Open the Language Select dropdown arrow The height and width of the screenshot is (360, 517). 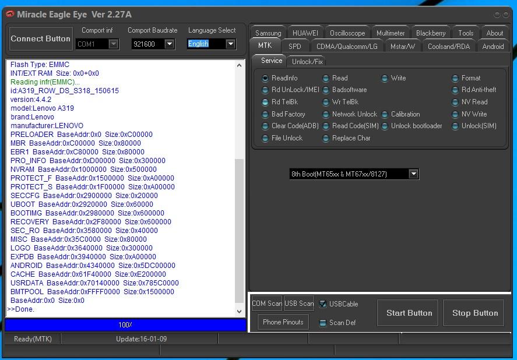click(231, 44)
